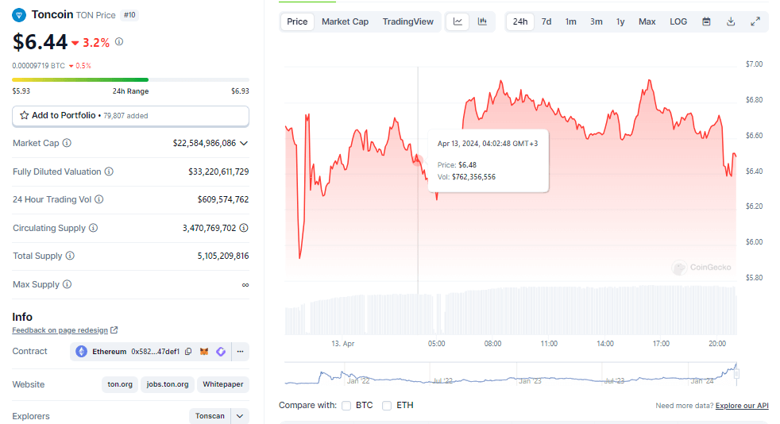Open the Explorers dropdown arrow
Screen dimensions: 780x424
(241, 416)
